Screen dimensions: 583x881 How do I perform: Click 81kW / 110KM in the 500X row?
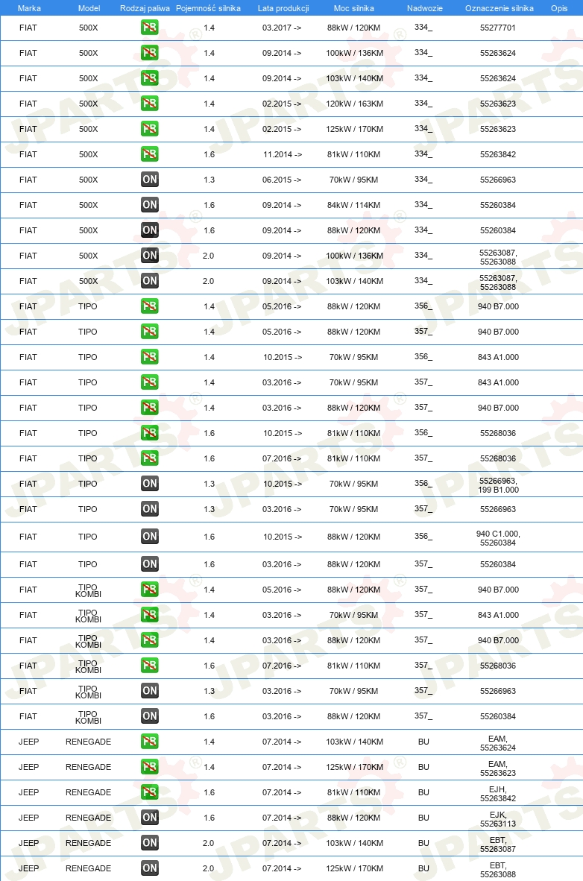point(353,154)
